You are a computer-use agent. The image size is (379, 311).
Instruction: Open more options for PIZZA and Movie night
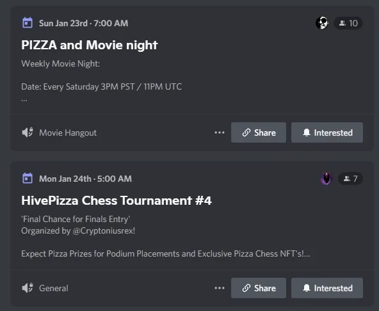coord(220,132)
